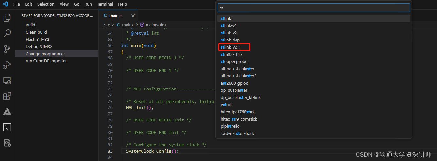Viewport: 437px width, 161px height.
Task: Open the Source Control view
Action: click(7, 49)
